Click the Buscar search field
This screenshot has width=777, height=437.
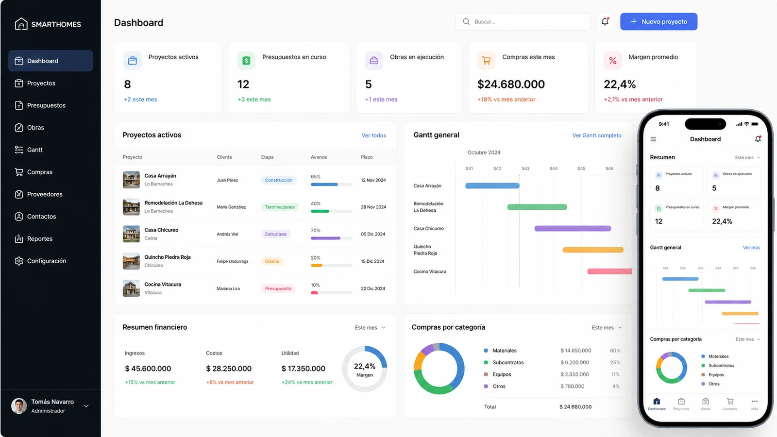pos(523,21)
